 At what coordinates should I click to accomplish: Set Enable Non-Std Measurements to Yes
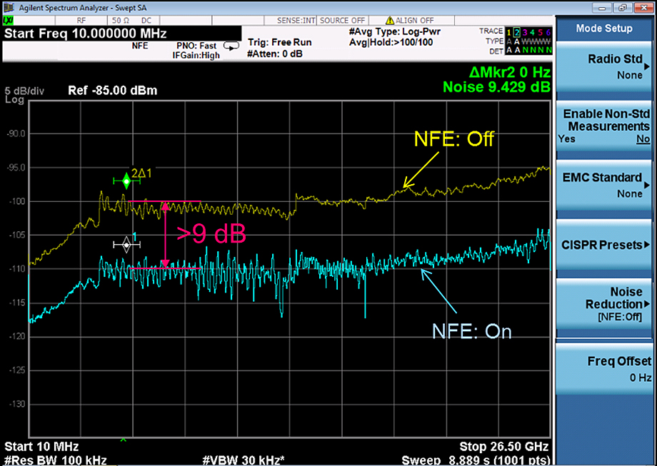tap(566, 139)
